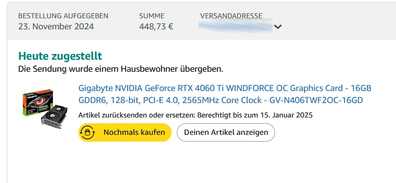The width and height of the screenshot is (396, 183).
Task: Click the return eligibility text until 15. Januar 2025
Action: point(255,116)
